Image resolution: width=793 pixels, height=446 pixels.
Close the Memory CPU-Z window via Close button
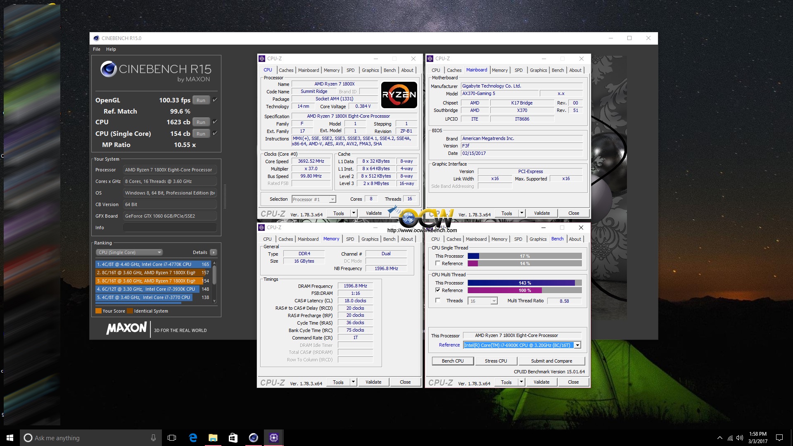405,382
